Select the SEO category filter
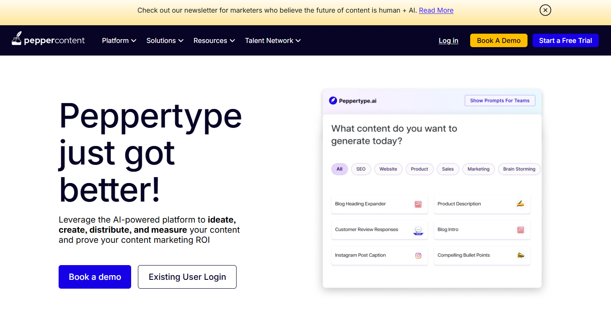Screen dimensions: 611x332 click(x=361, y=169)
